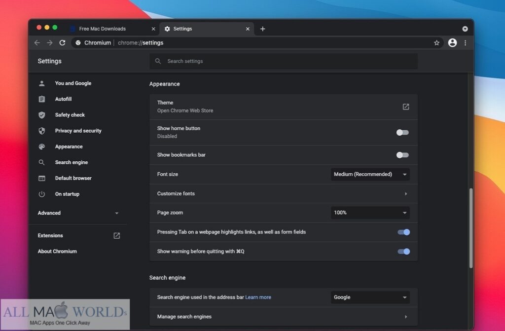The height and width of the screenshot is (331, 505).
Task: Close the Free Mac Downloads tab
Action: 153,29
